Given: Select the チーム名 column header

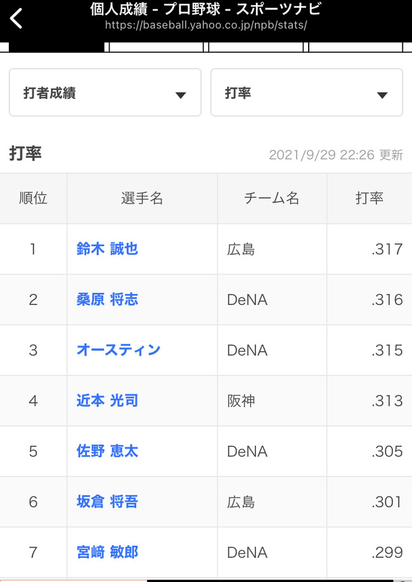Looking at the screenshot, I should coord(272,198).
